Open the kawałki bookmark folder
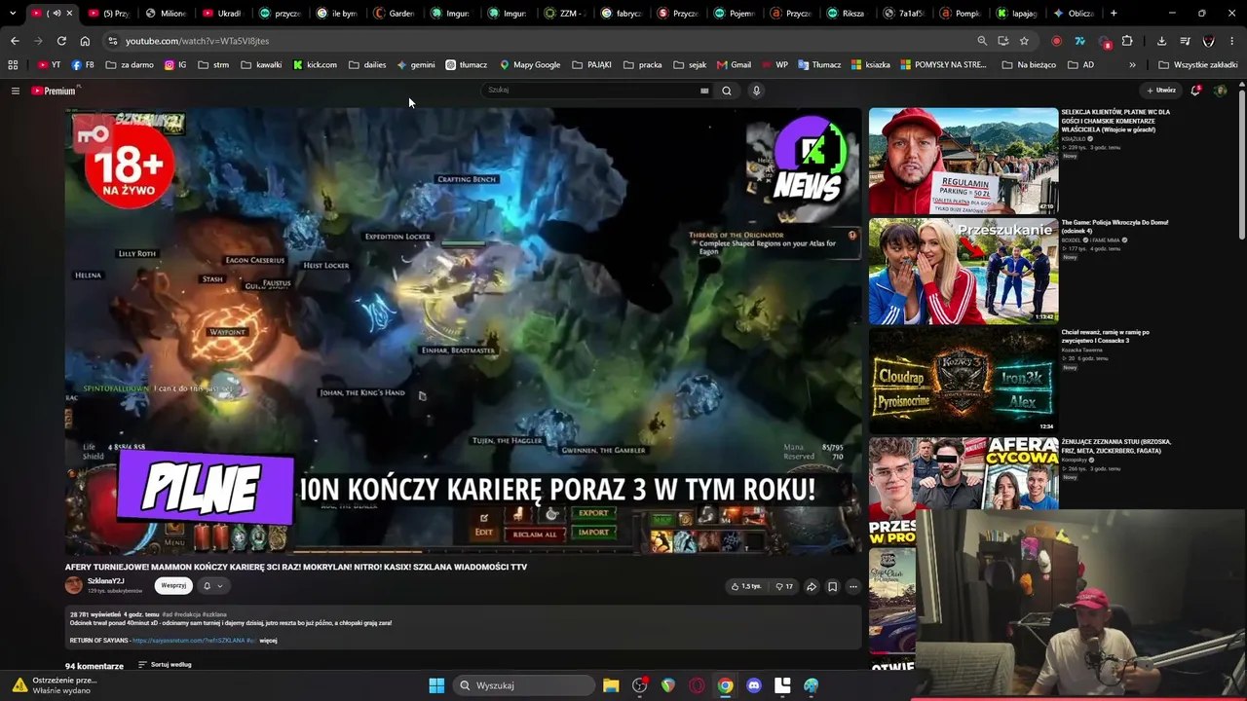1247x701 pixels. pos(261,65)
